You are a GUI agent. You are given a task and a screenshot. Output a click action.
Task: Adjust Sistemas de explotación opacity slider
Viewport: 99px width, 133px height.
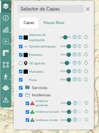click(x=66, y=37)
